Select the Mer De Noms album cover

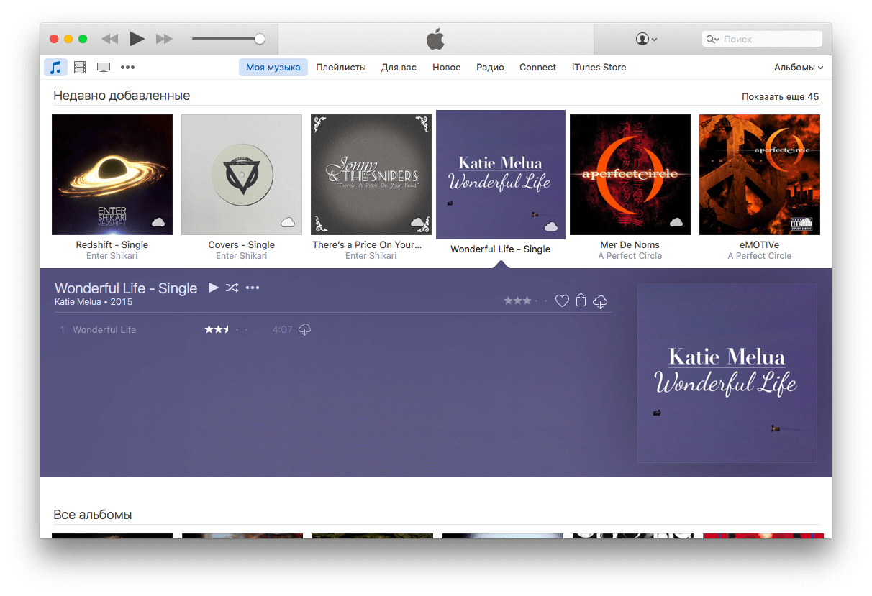[630, 175]
